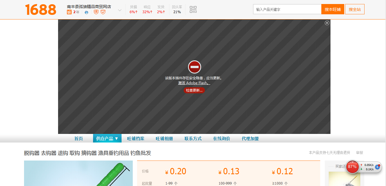Click the red blocked-plugin stop icon
This screenshot has height=186, width=386.
pyautogui.click(x=194, y=67)
